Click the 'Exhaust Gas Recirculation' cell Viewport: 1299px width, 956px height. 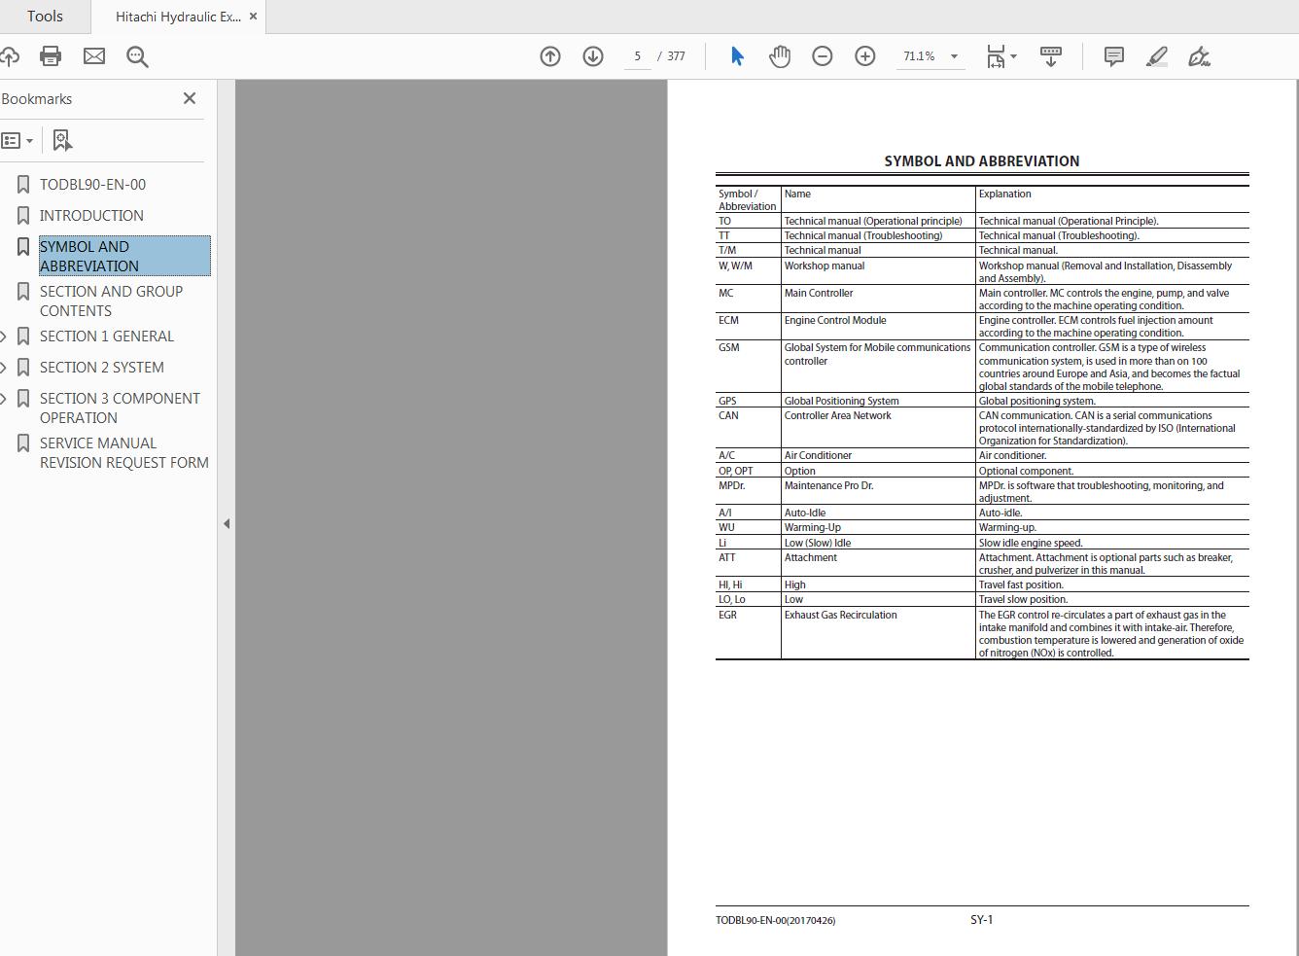click(x=841, y=615)
